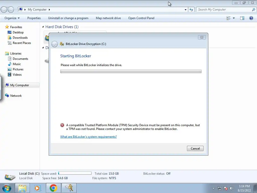Click the BitLocker taskbar button

coord(69,188)
